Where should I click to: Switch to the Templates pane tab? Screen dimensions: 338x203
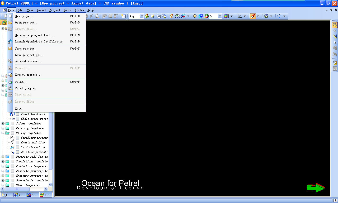45,195
